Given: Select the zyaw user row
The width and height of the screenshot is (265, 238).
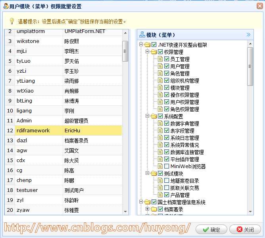Looking at the screenshot, I should [63, 210].
